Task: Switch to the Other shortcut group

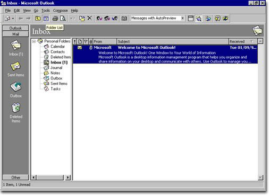Action: (15, 177)
